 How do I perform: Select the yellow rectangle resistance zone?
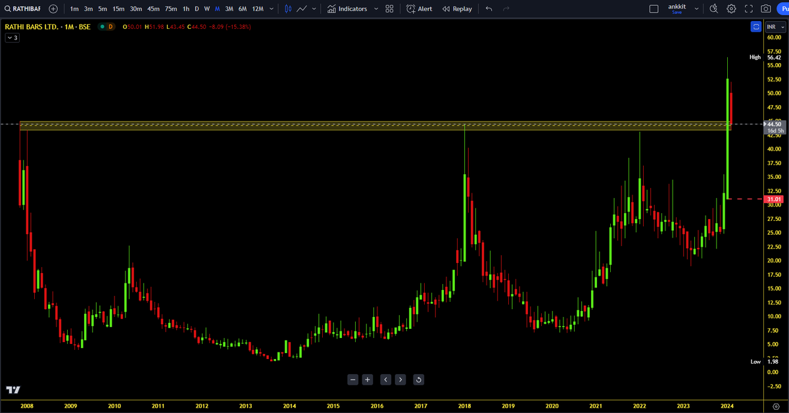coord(375,125)
